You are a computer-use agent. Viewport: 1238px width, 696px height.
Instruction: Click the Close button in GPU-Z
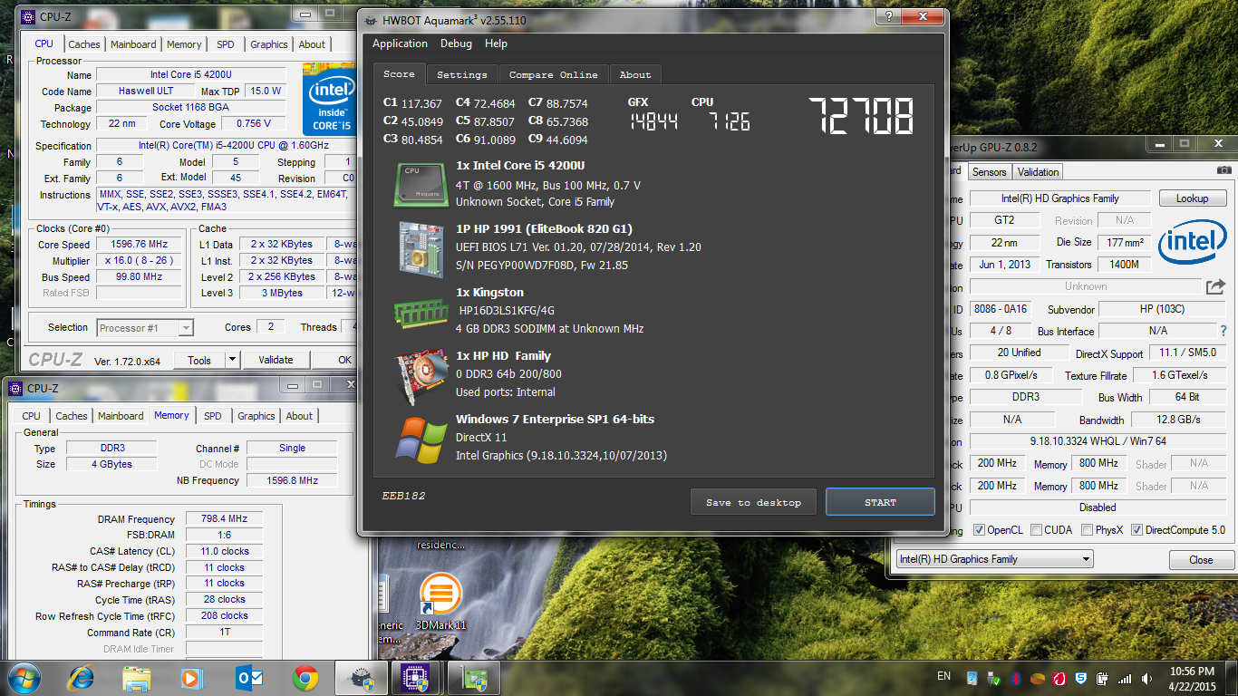click(x=1201, y=560)
